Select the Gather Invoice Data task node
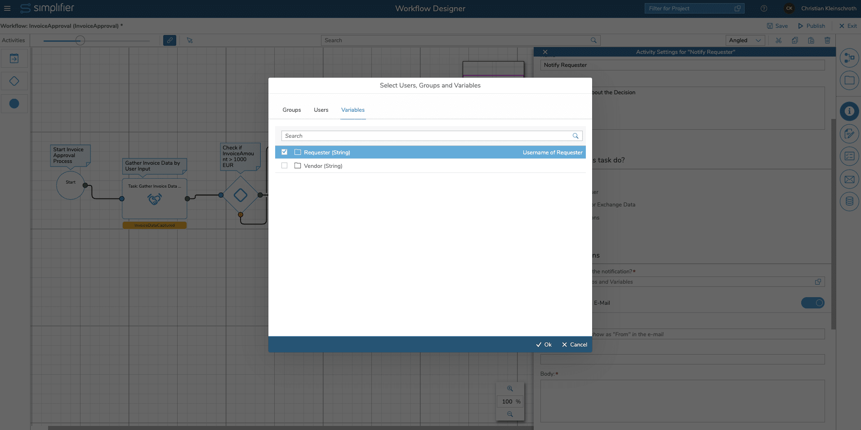The width and height of the screenshot is (861, 430). pos(155,198)
